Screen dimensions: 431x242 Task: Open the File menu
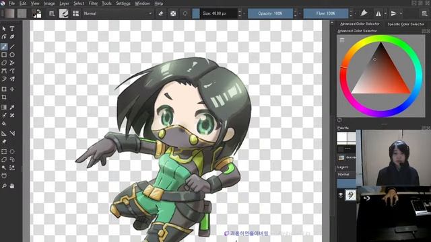pos(11,3)
